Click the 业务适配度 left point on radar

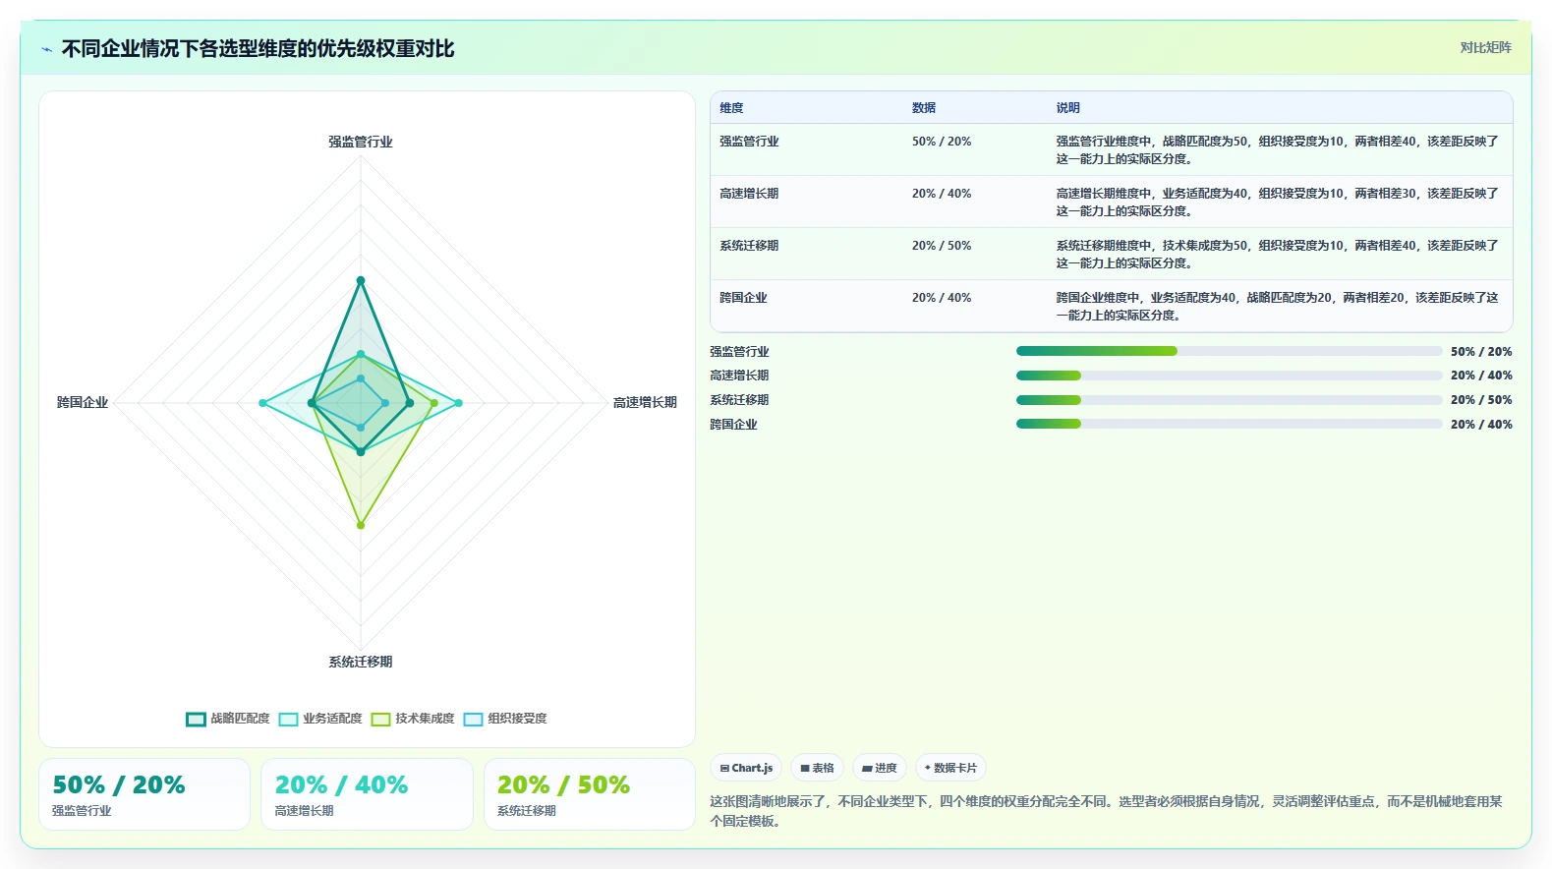point(262,403)
